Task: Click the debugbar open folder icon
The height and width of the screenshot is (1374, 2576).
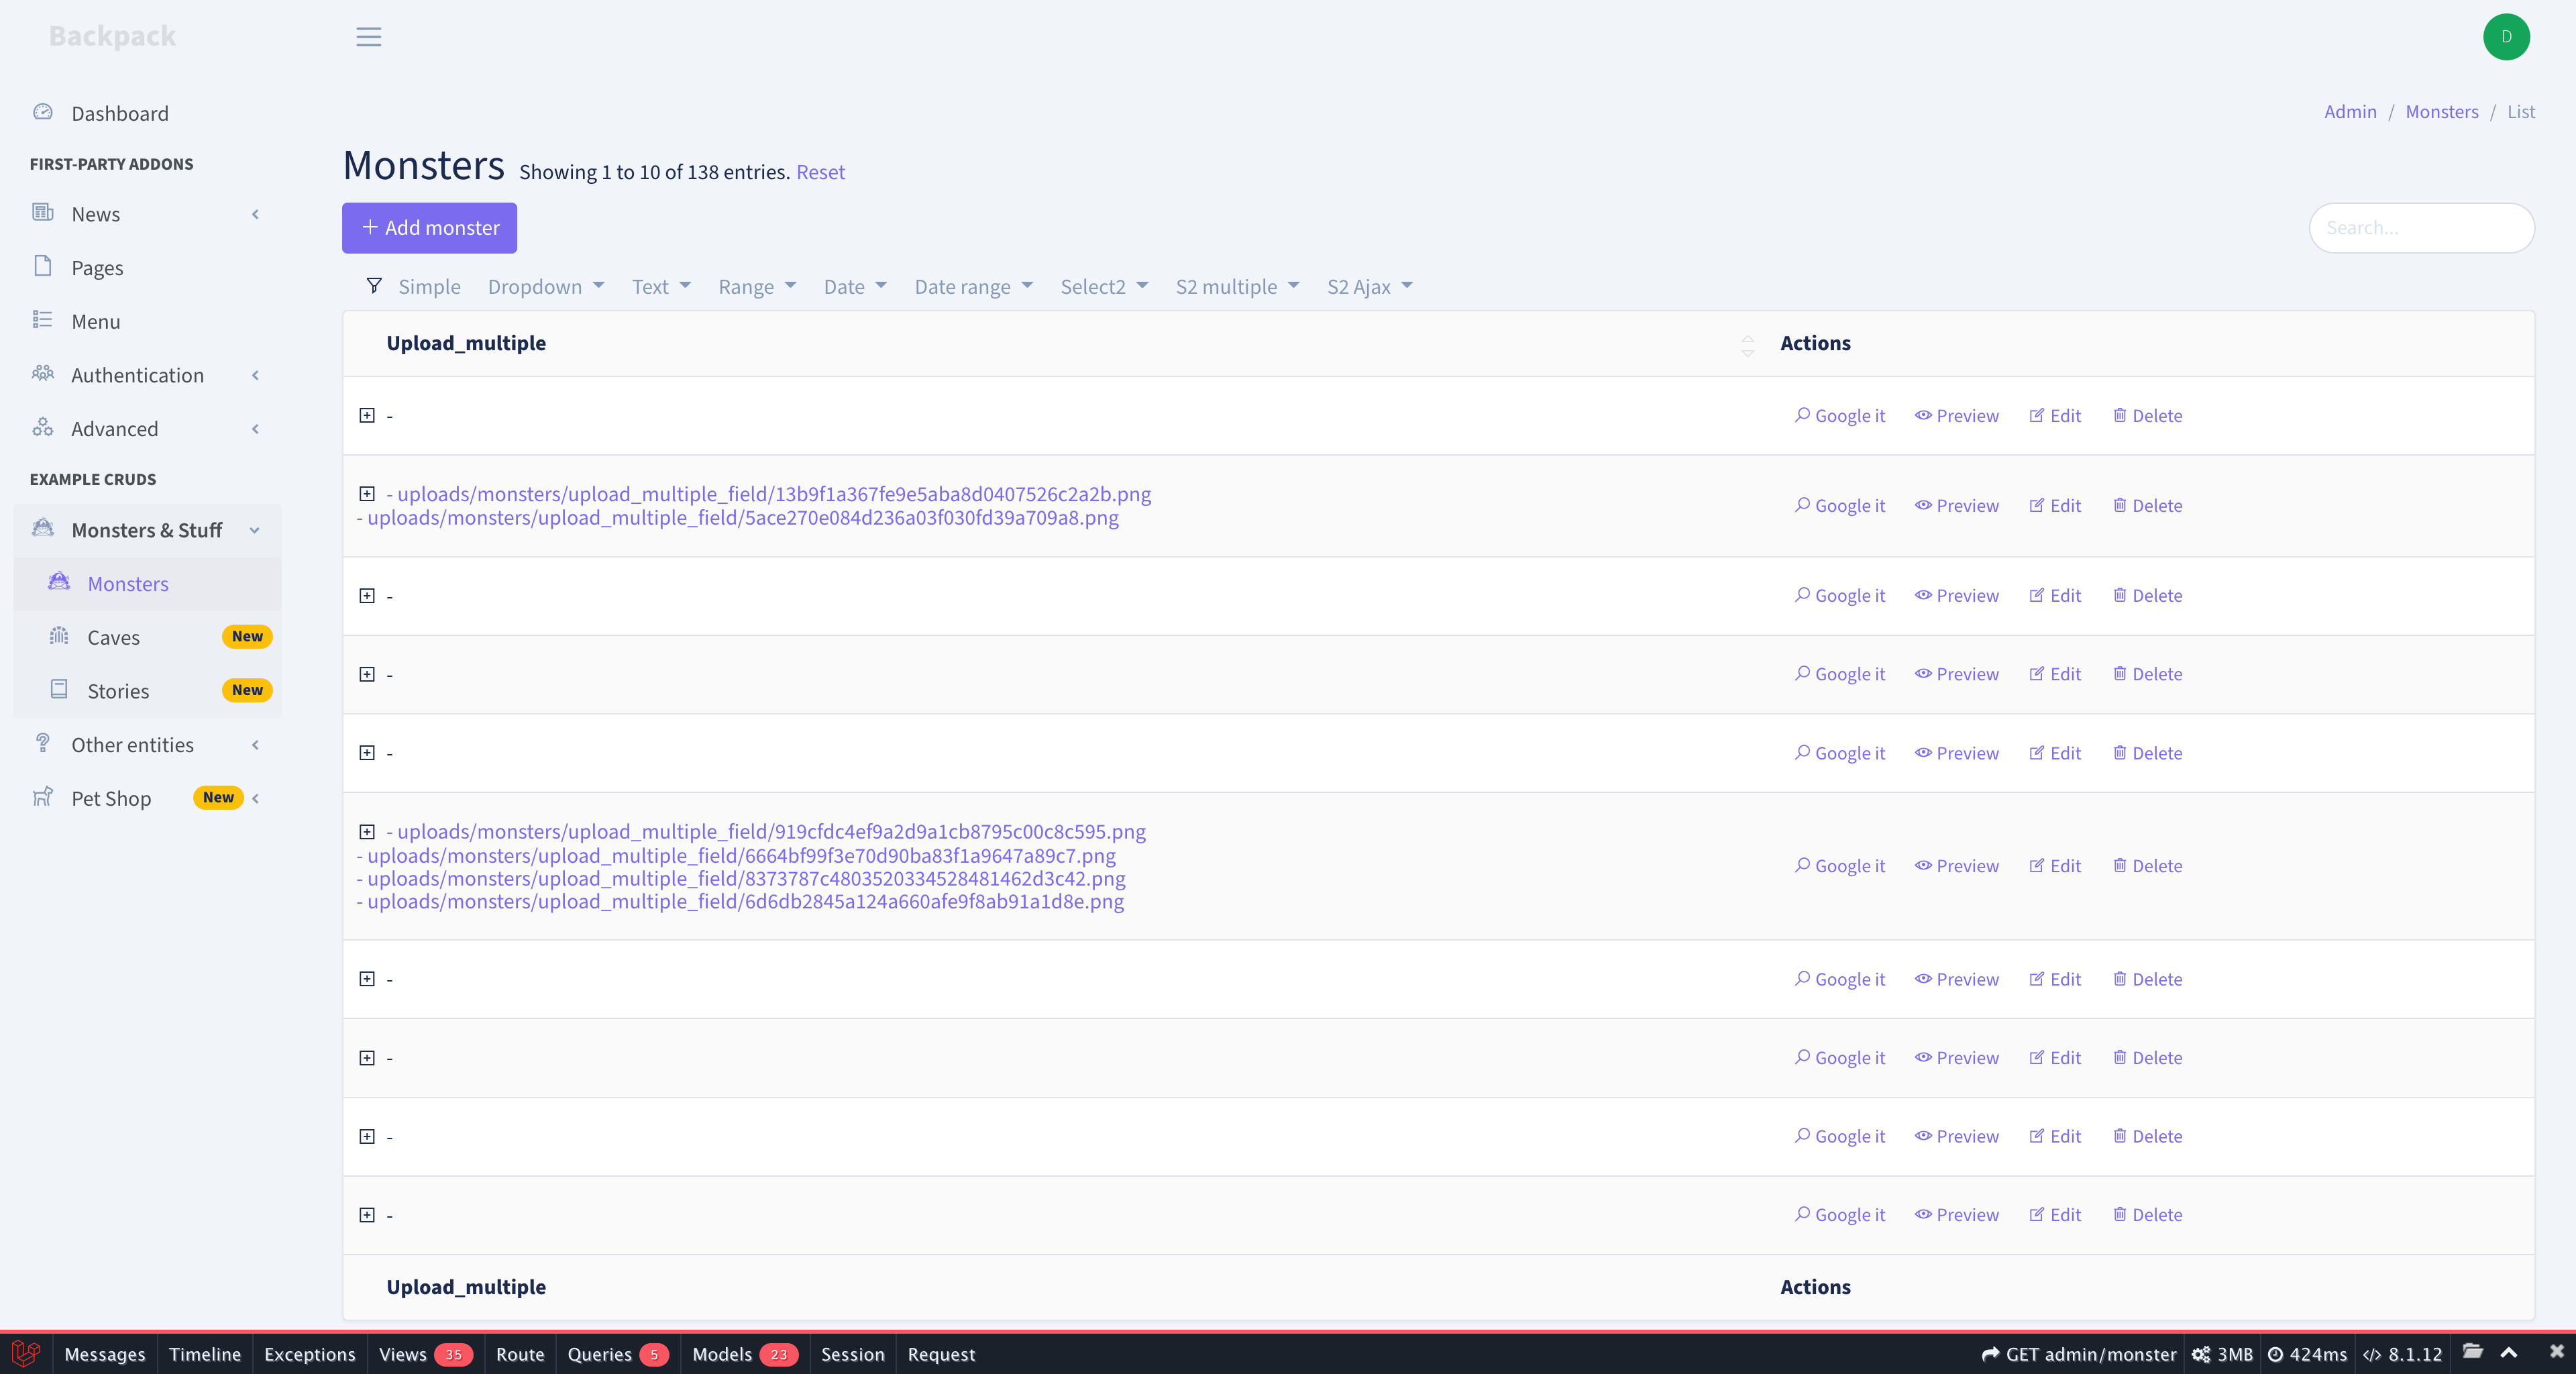Action: 2472,1352
